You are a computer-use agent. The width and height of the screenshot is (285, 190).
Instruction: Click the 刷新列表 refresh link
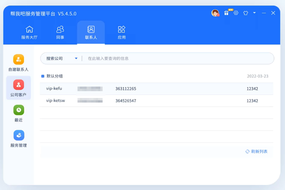[x=256, y=152]
